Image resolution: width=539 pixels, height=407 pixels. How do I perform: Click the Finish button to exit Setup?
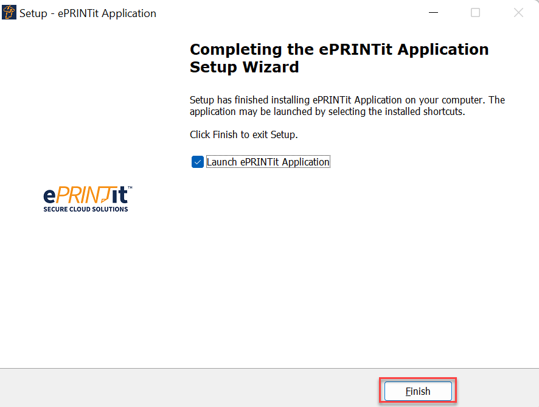pos(418,391)
